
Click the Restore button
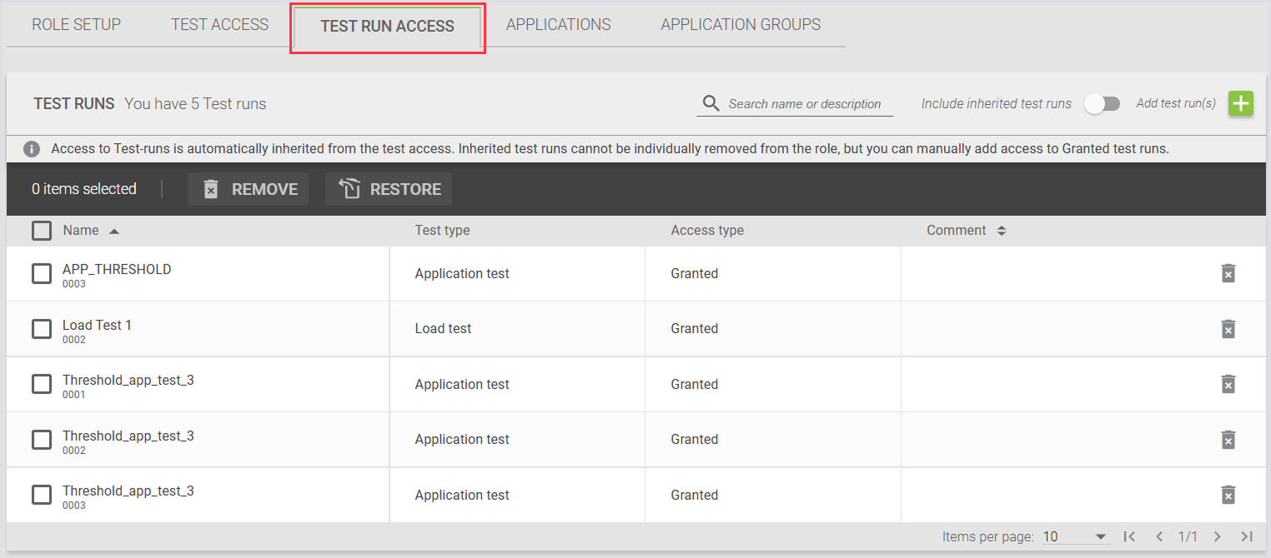[389, 189]
